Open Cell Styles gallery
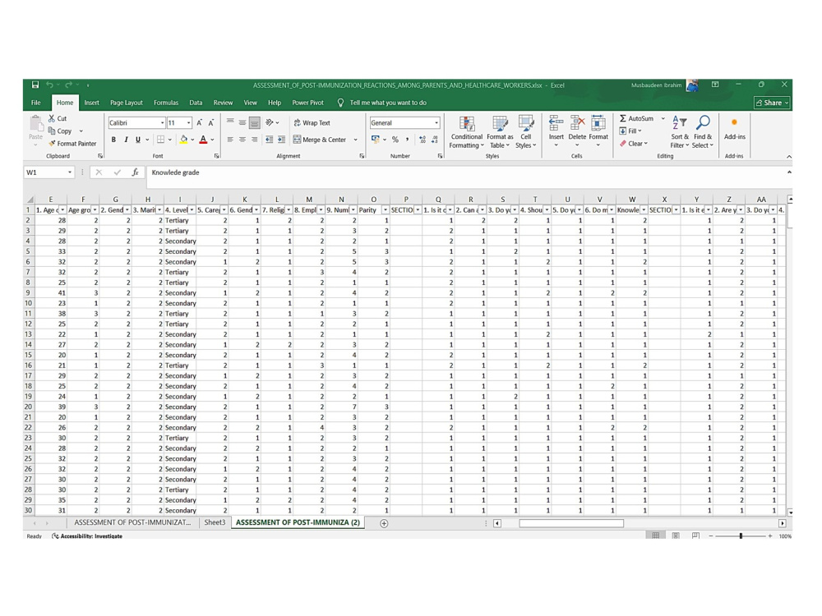 point(526,132)
